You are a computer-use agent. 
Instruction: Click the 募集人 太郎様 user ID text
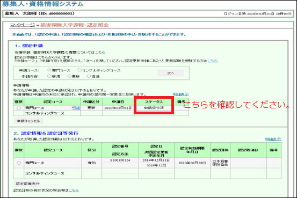coord(39,13)
